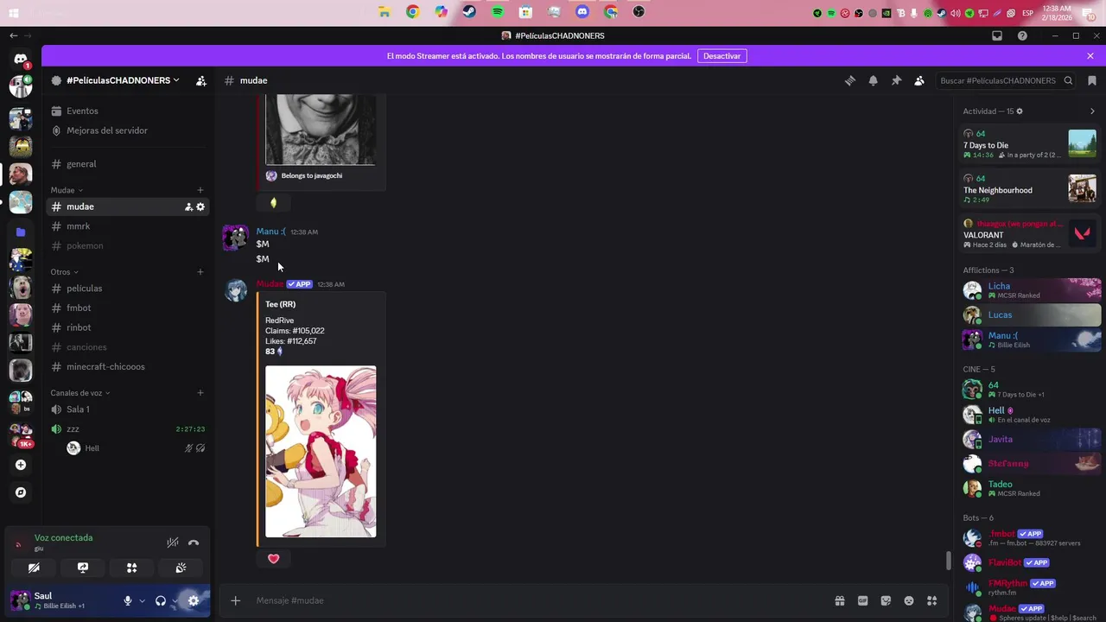Collapse Canales de voz category

click(80, 393)
